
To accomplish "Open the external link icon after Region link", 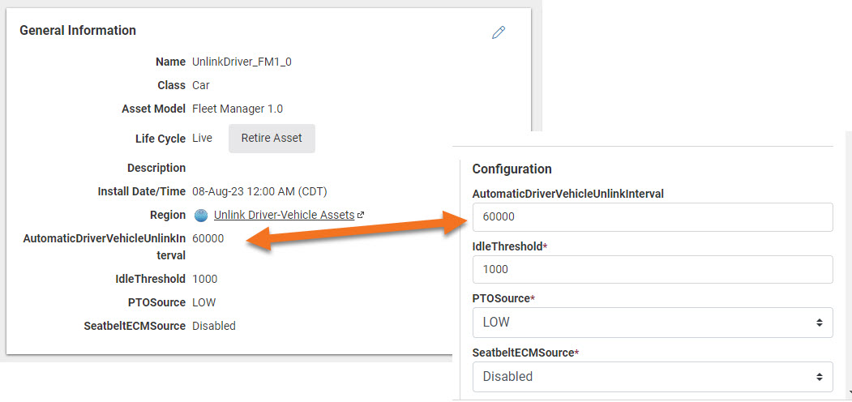I will coord(360,215).
